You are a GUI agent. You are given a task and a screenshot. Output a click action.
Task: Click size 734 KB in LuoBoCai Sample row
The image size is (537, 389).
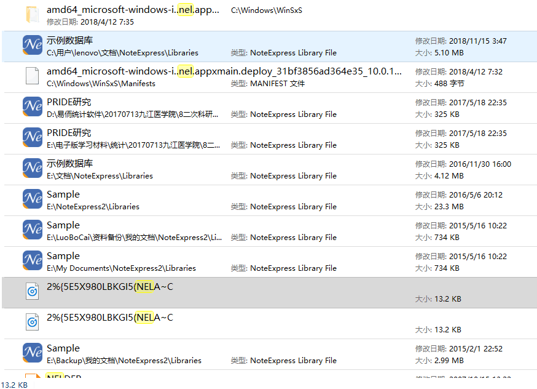click(x=447, y=238)
